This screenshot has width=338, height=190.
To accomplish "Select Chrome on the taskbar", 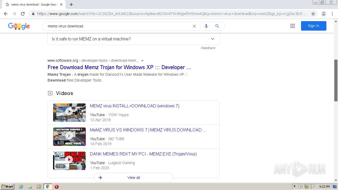I will (x=48, y=187).
